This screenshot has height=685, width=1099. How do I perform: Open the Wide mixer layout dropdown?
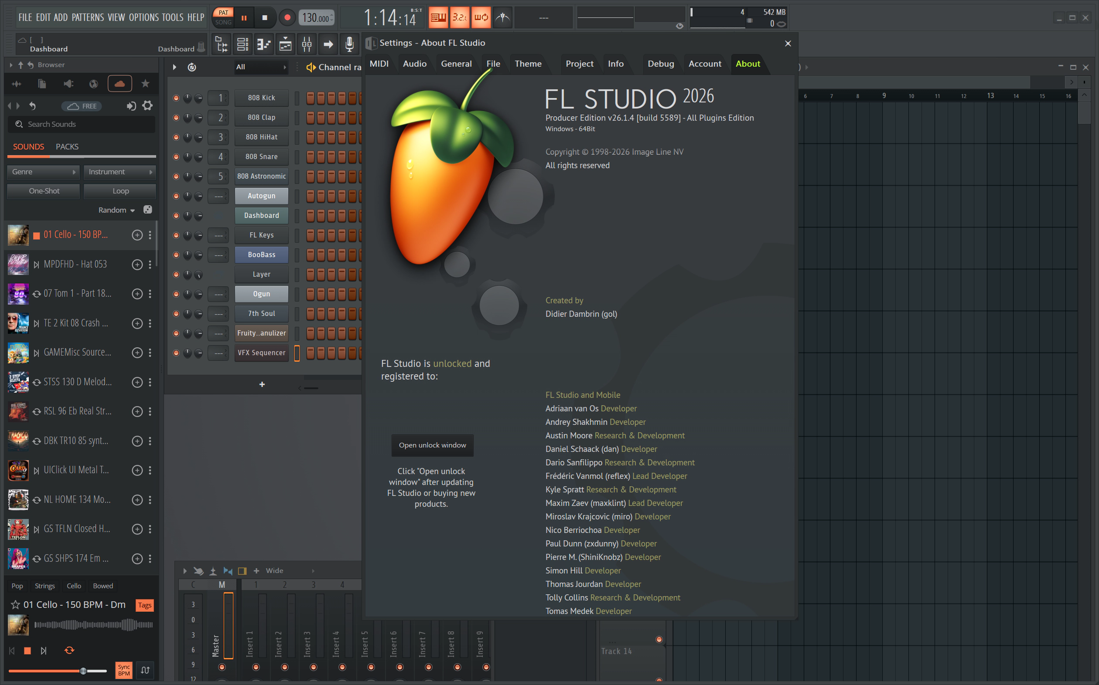click(x=289, y=571)
